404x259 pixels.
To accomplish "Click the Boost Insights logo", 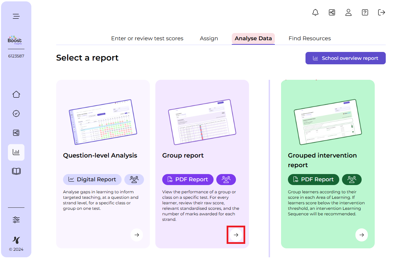I will coord(15,40).
